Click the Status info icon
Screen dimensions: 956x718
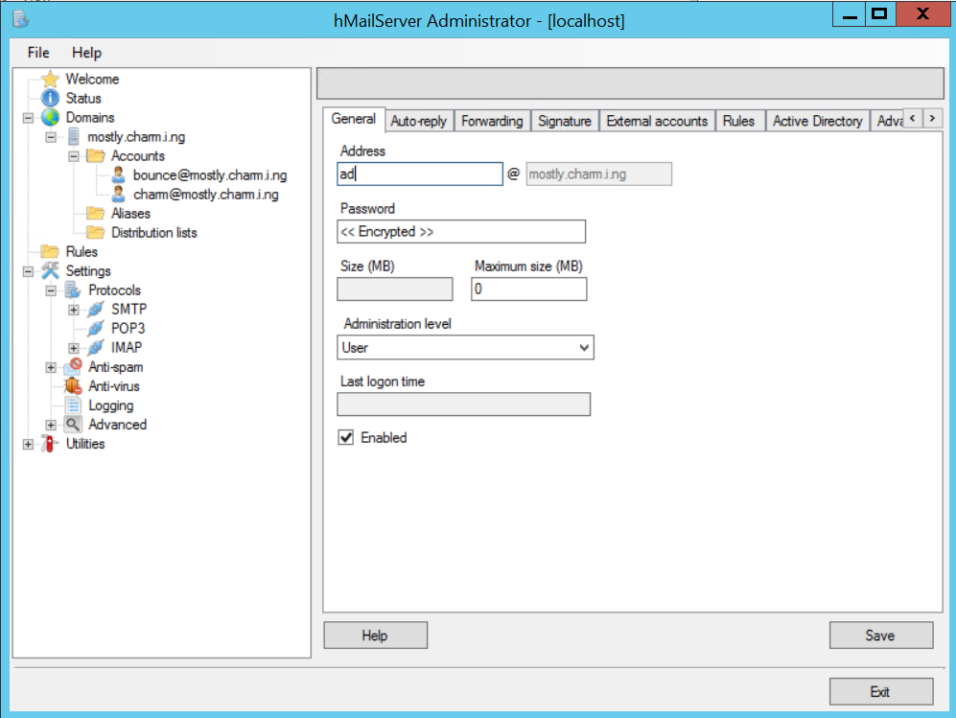50,98
